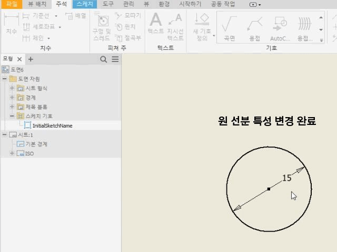337x252 pixels.
Task: Open the 시작하기 ribbon tab
Action: 190,4
